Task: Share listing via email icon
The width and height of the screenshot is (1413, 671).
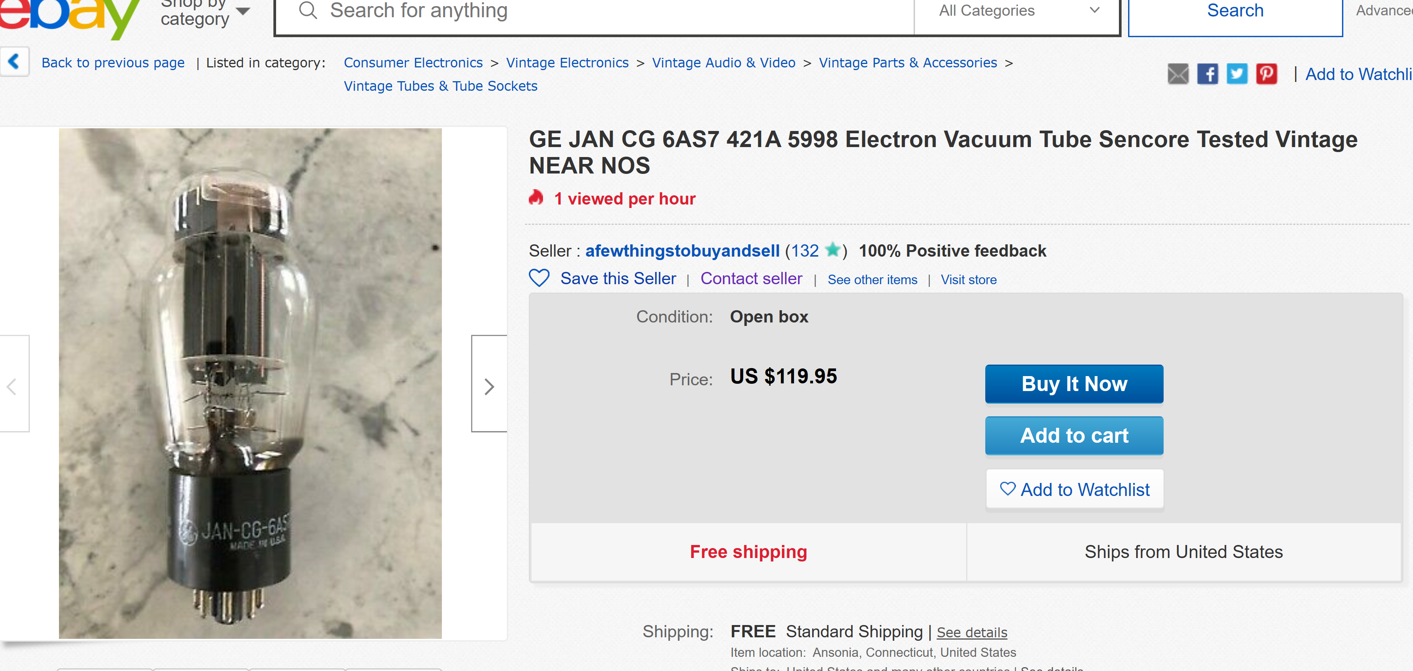Action: coord(1177,74)
